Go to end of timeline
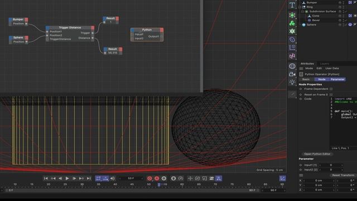357x201 pixels. 89,179
